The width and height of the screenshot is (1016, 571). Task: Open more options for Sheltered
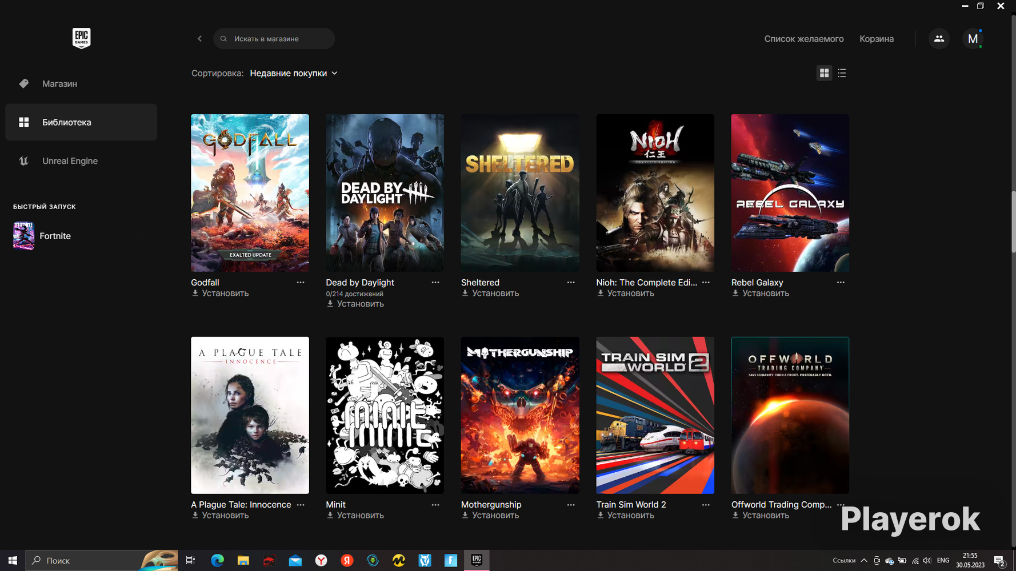(571, 283)
